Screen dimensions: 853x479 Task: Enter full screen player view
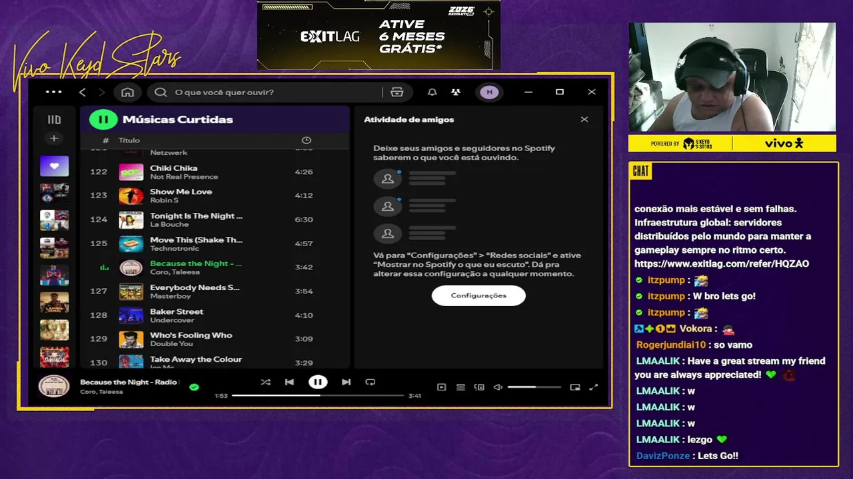click(594, 387)
